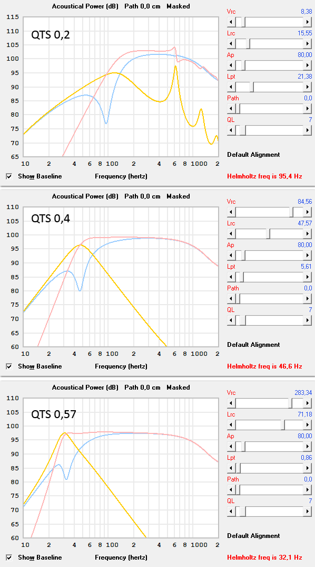315x567 pixels.
Task: Increase QL with right arrow in QTS 0,4 panel
Action: 308,320
